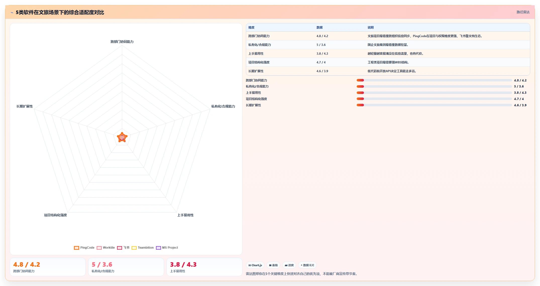Toggle the Teambition legend entry
The width and height of the screenshot is (540, 286).
143,248
